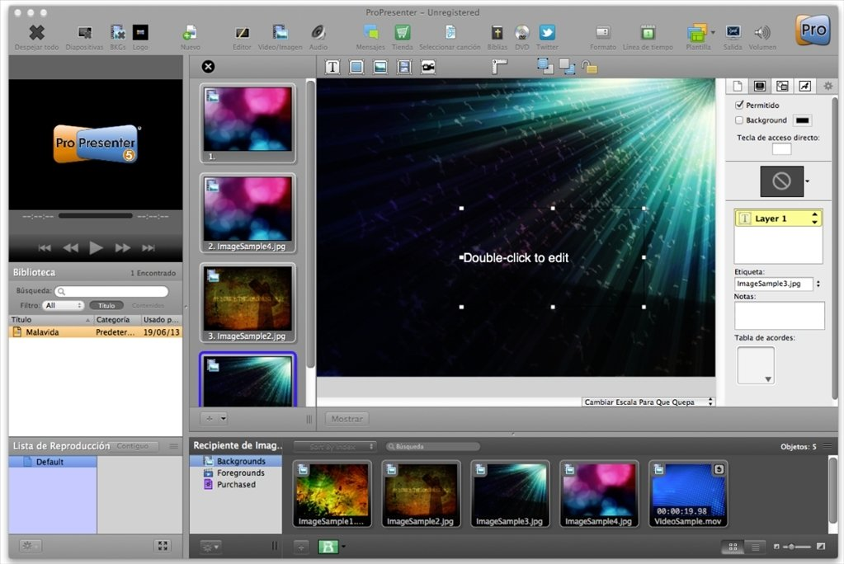Enable the Background checkbox
Viewport: 844px width, 564px height.
(x=739, y=120)
